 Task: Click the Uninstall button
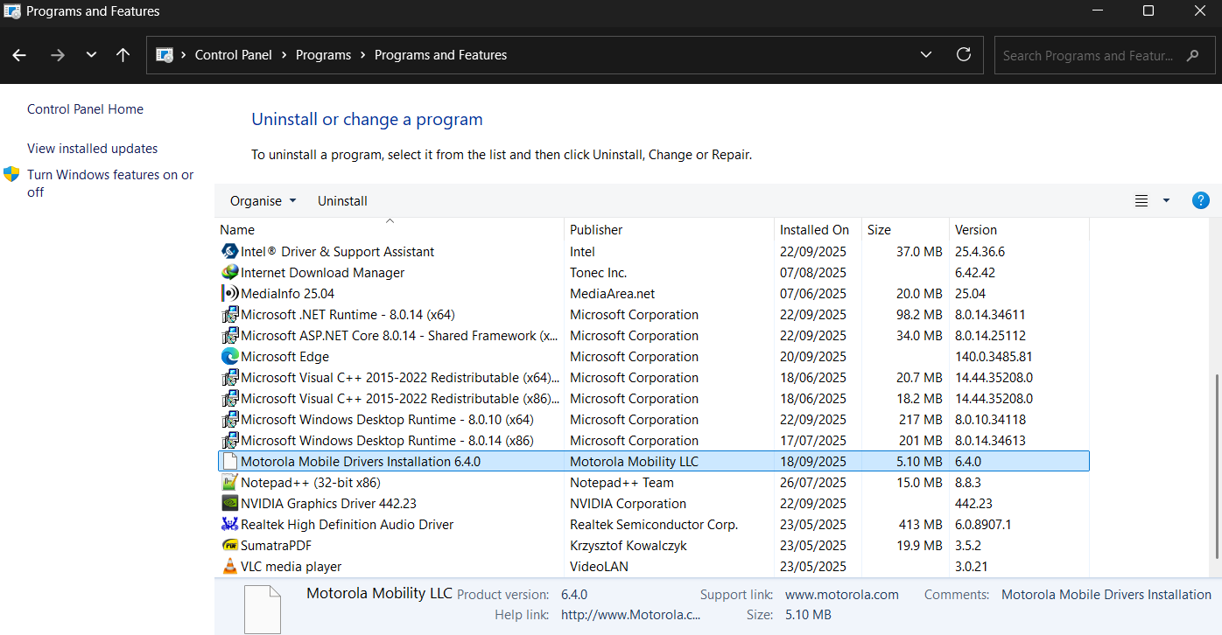342,200
